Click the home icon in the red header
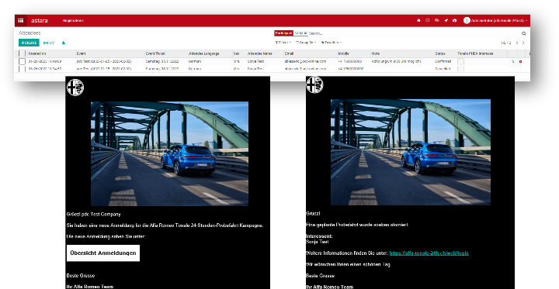This screenshot has width=559, height=289. coord(418,21)
